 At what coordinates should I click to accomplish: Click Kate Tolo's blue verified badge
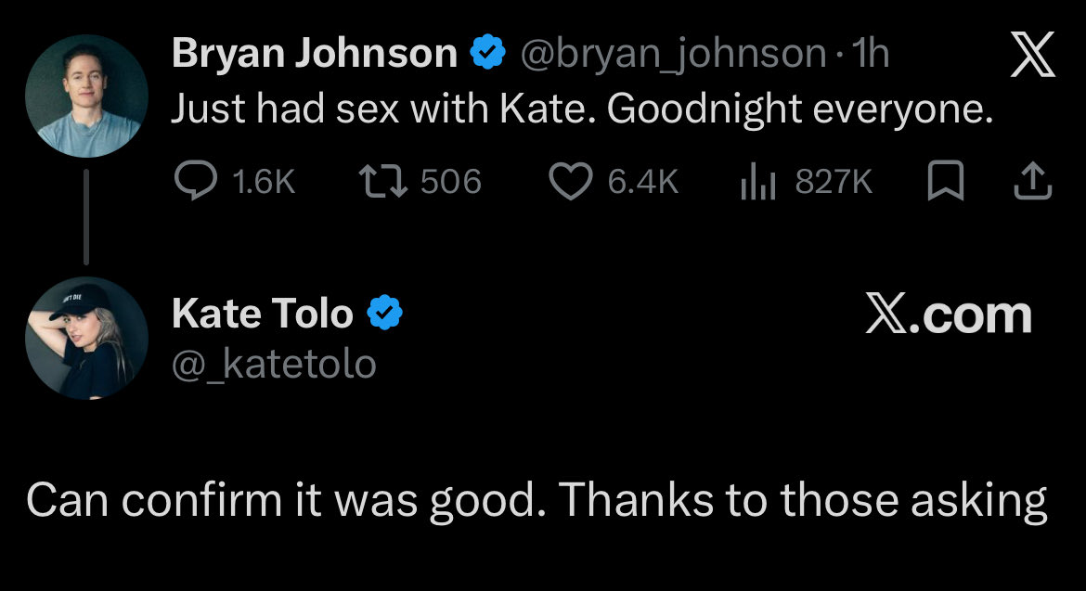coord(384,315)
